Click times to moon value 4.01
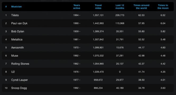Image resolution: width=176 pixels, height=95 pixels. tap(163, 80)
